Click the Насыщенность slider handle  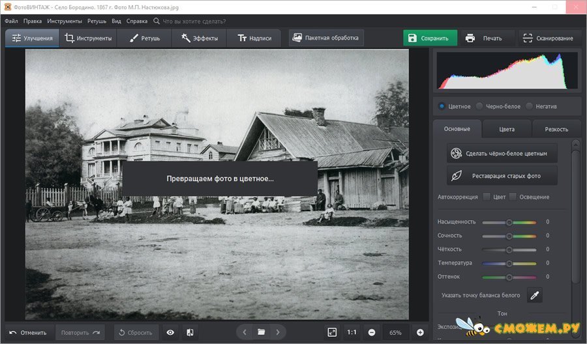pos(509,222)
